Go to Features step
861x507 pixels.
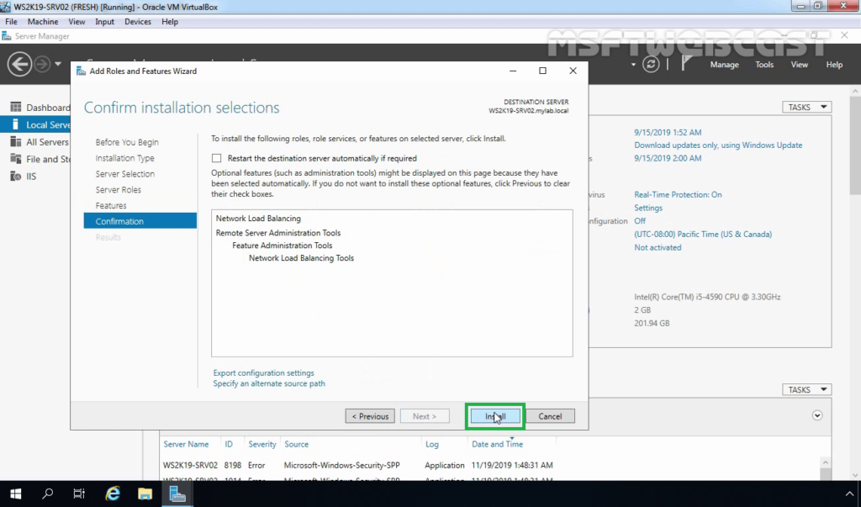(111, 205)
